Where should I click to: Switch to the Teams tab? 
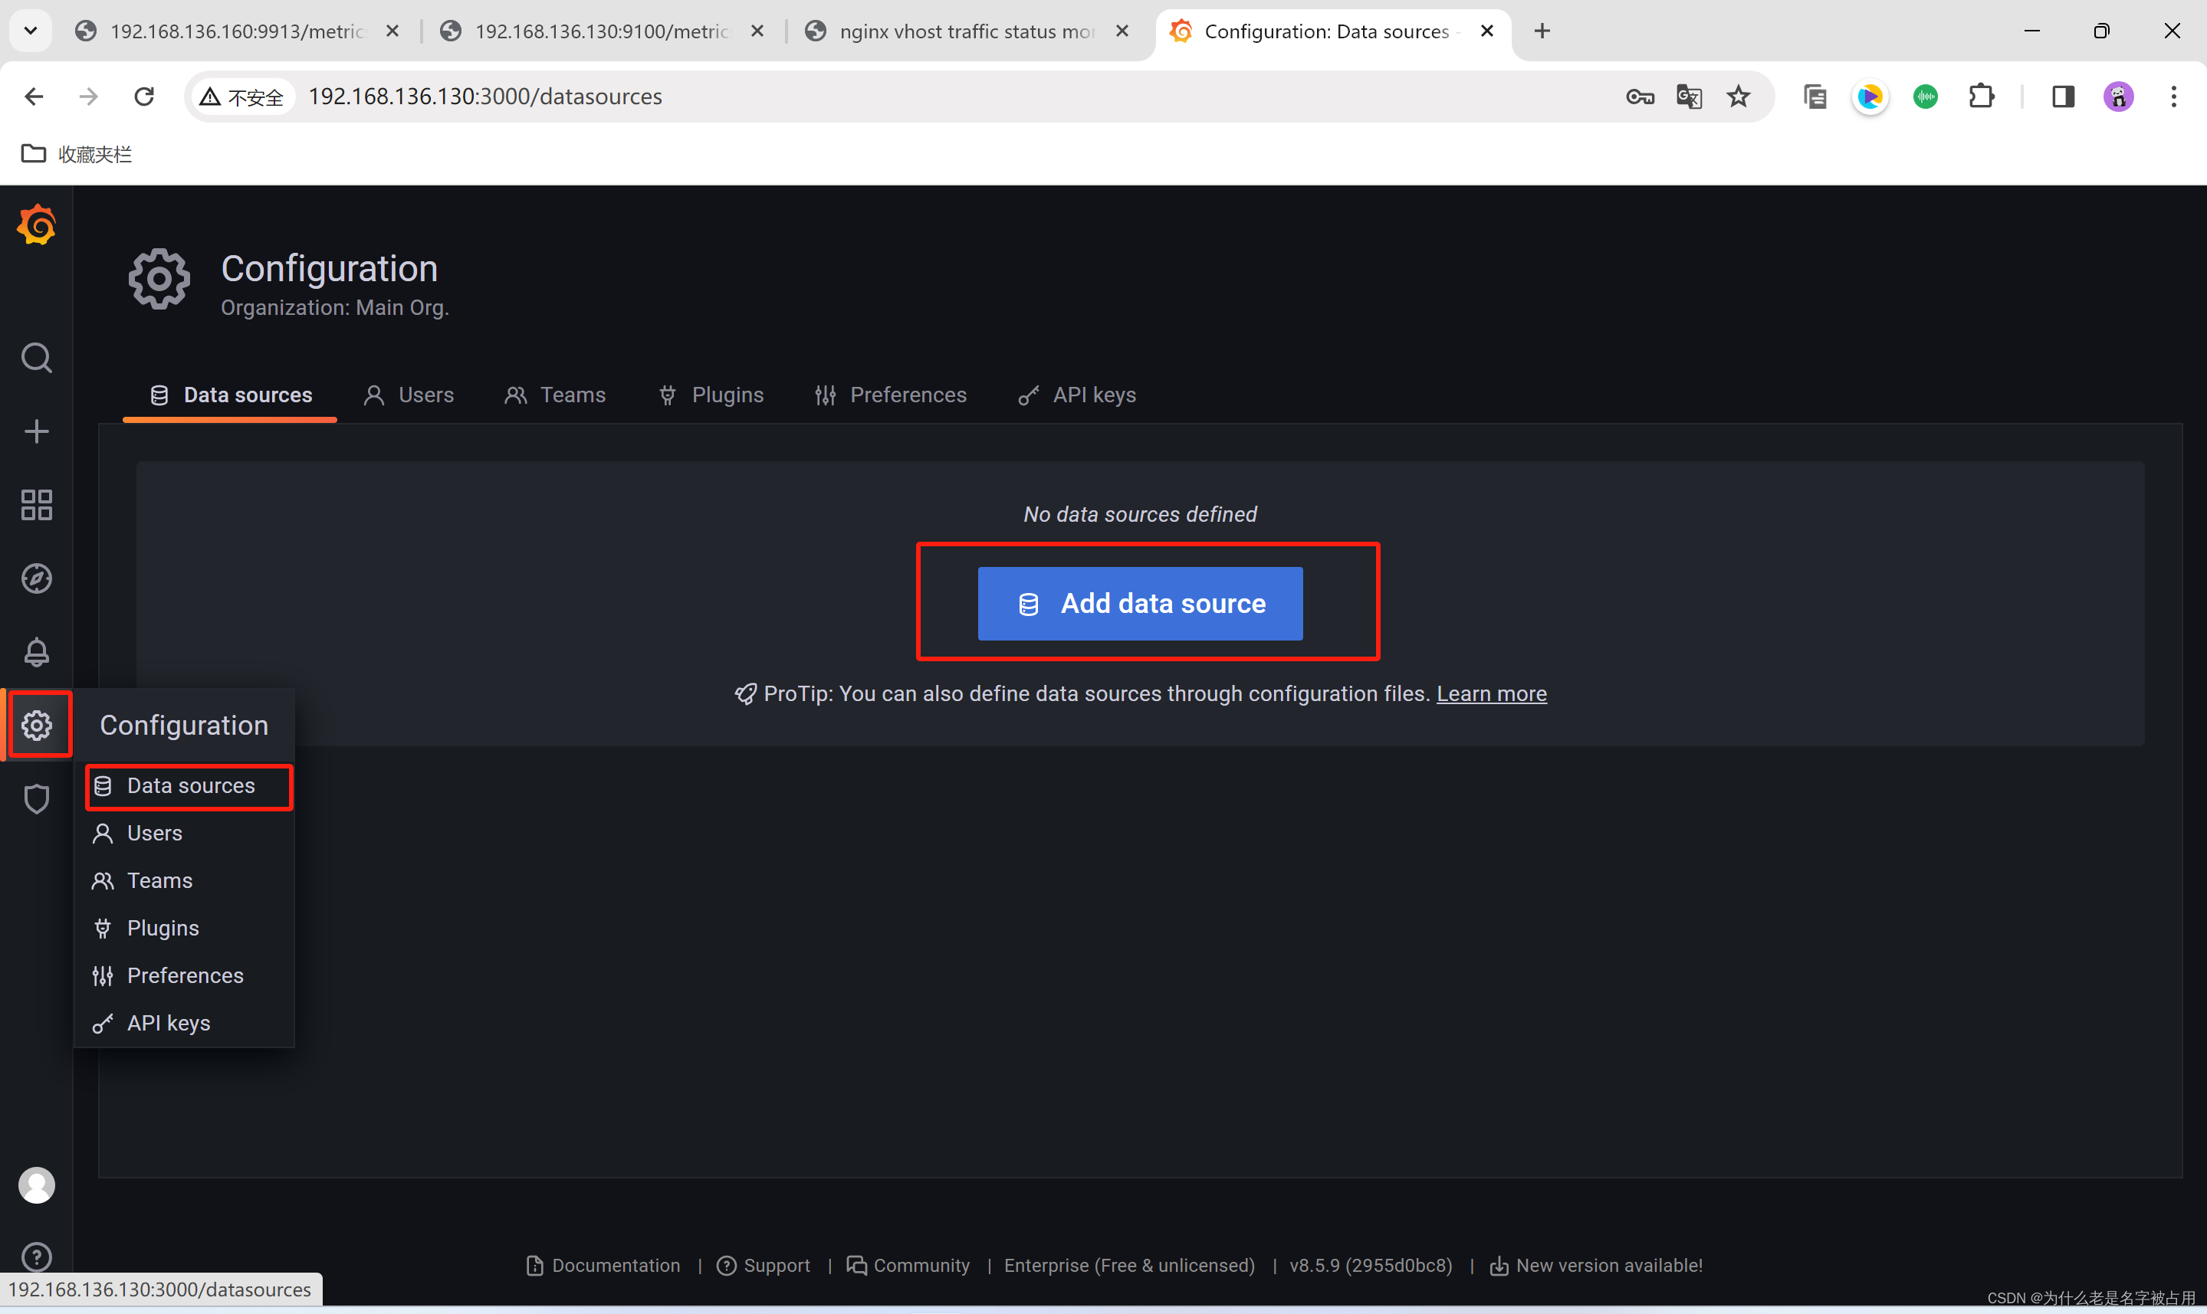point(554,395)
